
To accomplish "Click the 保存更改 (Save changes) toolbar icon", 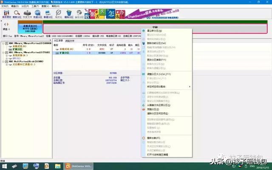I will point(7,13).
